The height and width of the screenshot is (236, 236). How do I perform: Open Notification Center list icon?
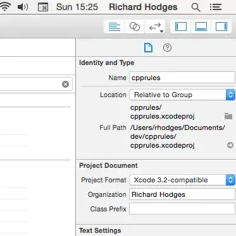[216, 7]
